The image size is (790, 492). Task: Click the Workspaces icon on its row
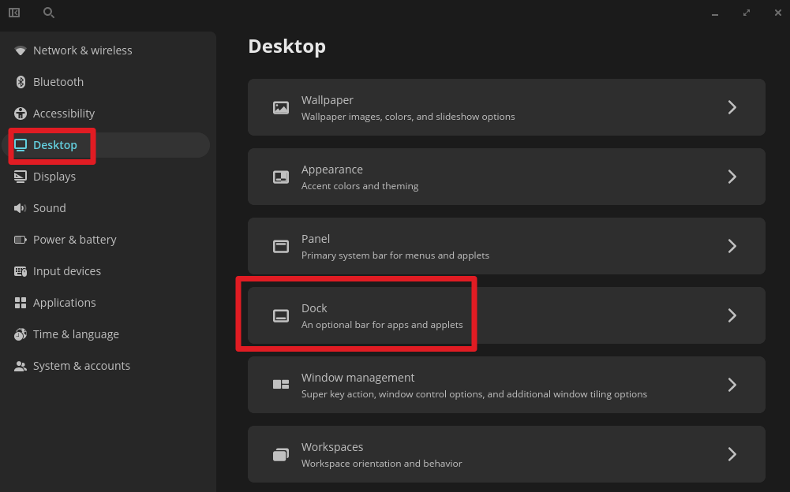click(280, 453)
